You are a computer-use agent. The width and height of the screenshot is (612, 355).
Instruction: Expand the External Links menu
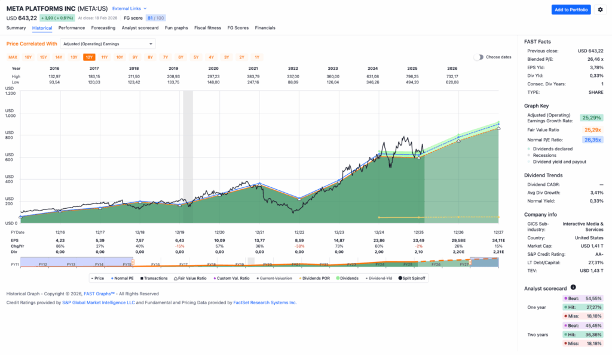point(130,9)
